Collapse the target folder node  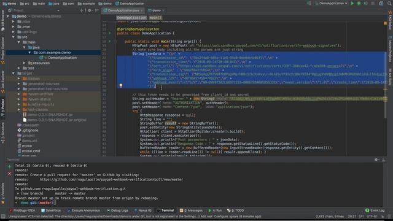[x=14, y=74]
